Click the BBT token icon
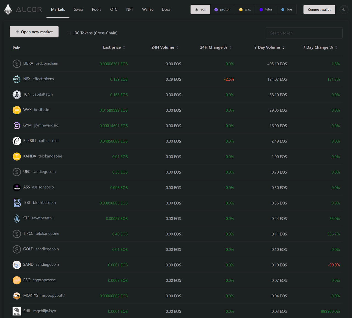 (17, 203)
